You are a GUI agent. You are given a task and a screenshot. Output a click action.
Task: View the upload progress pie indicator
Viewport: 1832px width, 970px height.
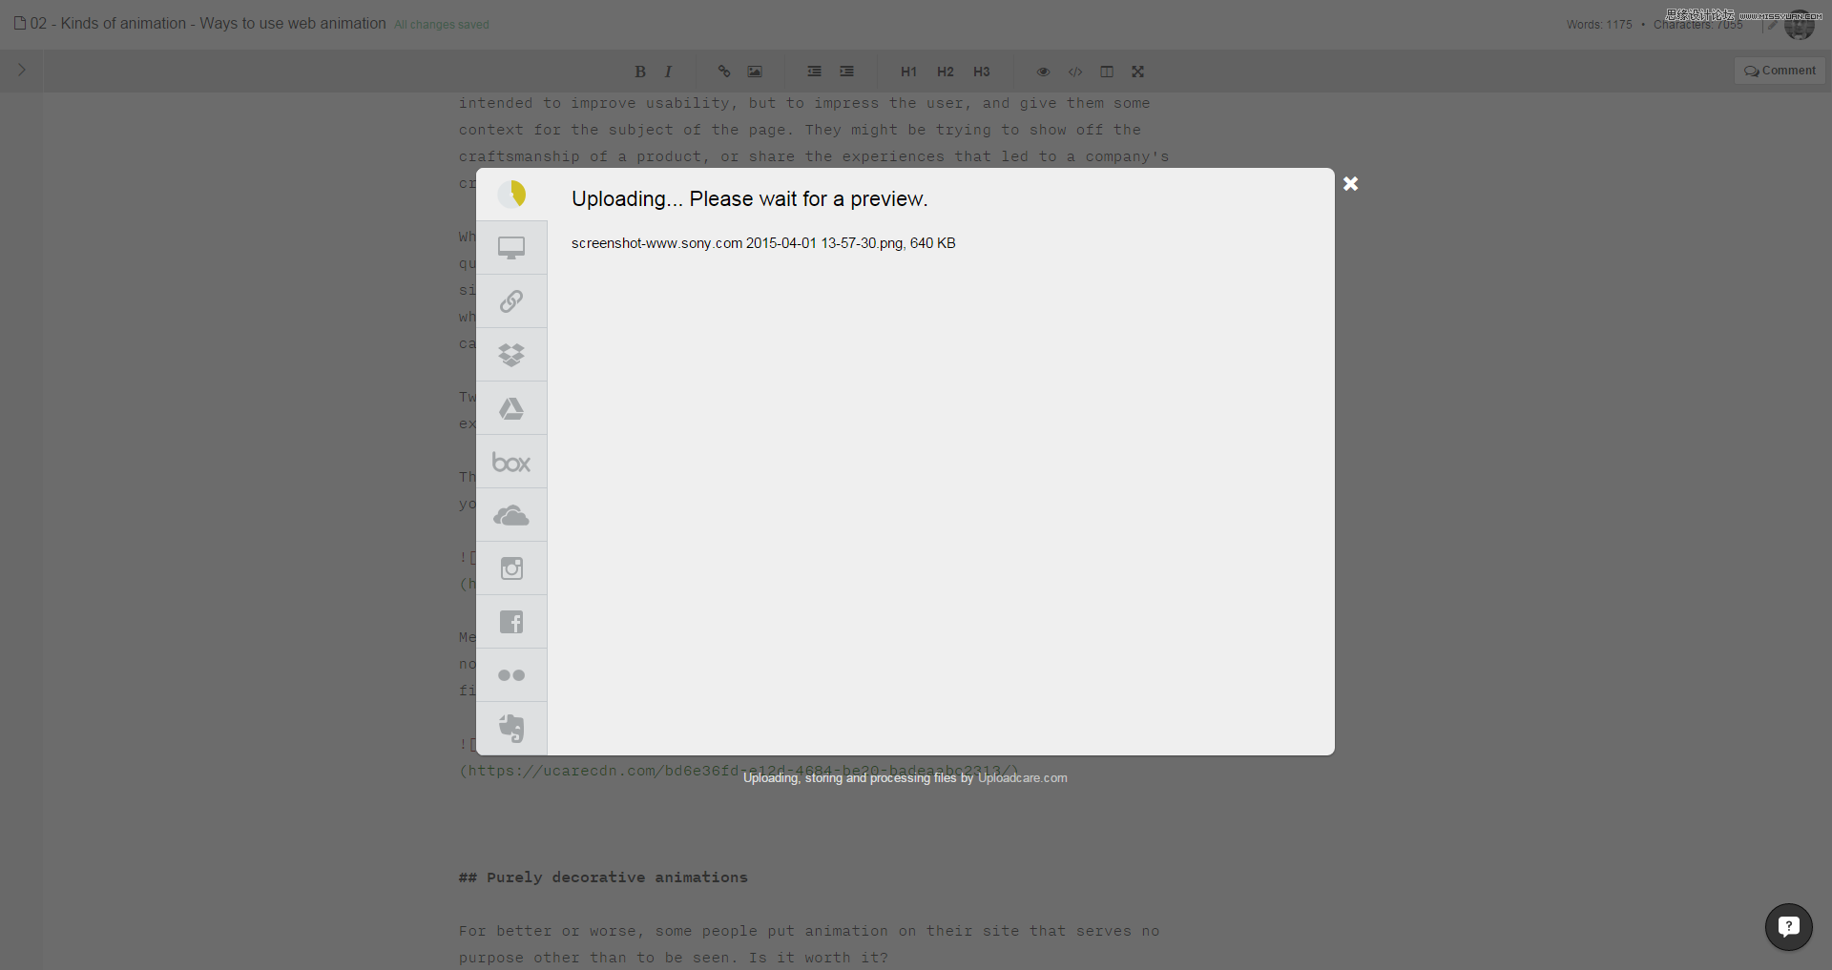click(511, 195)
